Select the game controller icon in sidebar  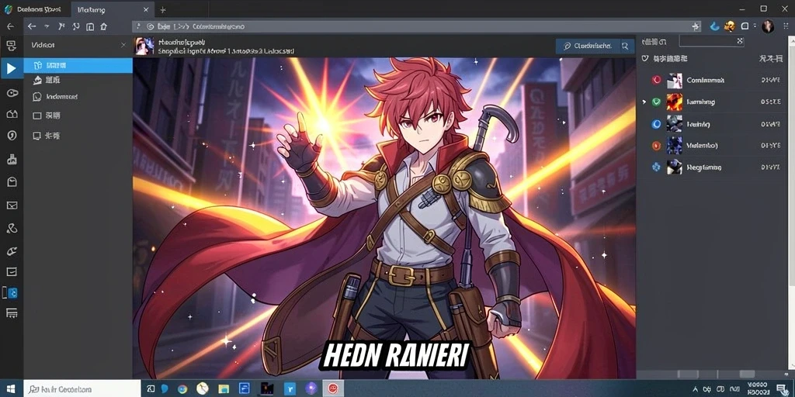click(x=12, y=93)
